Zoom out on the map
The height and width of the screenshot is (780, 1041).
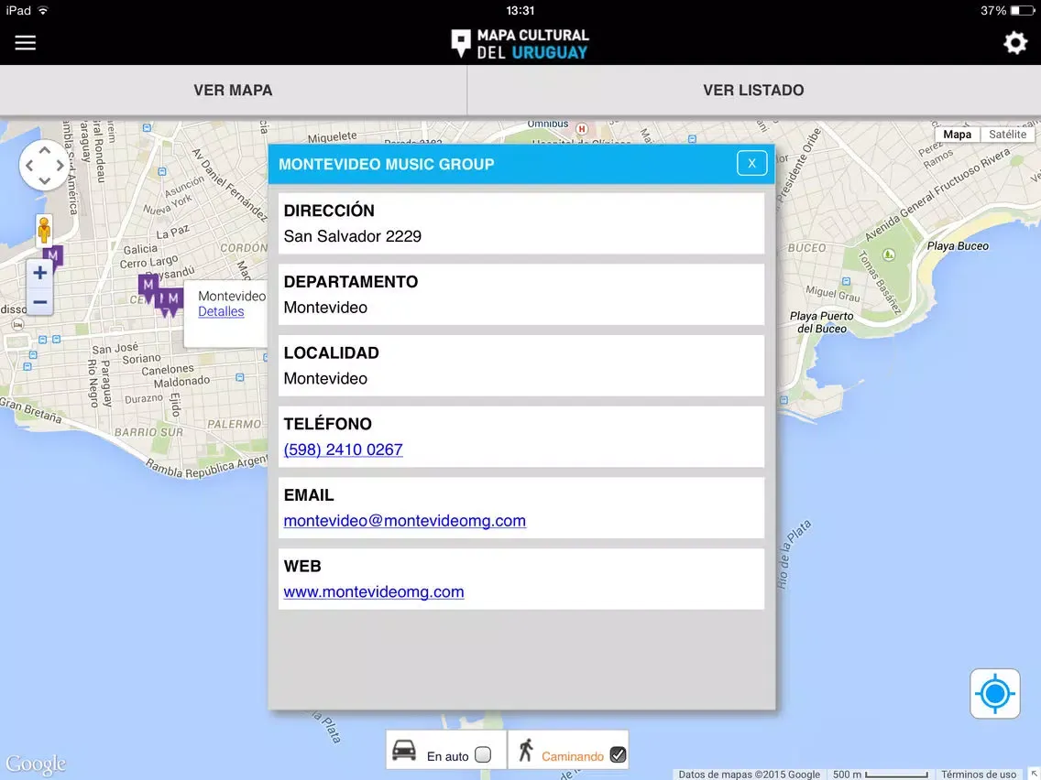pyautogui.click(x=39, y=302)
